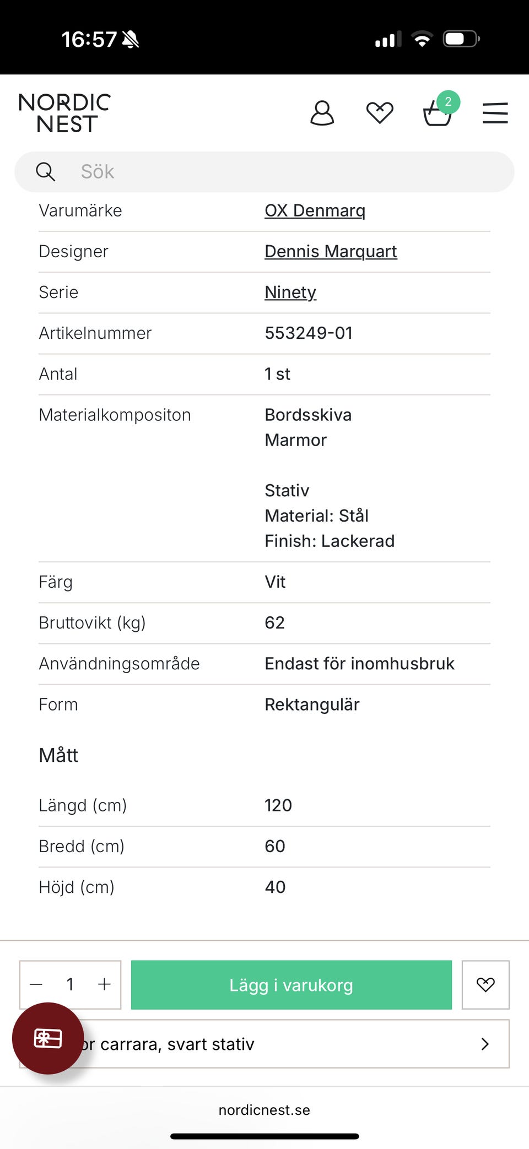Click the quantity value field
Image resolution: width=529 pixels, height=1149 pixels.
click(x=70, y=985)
